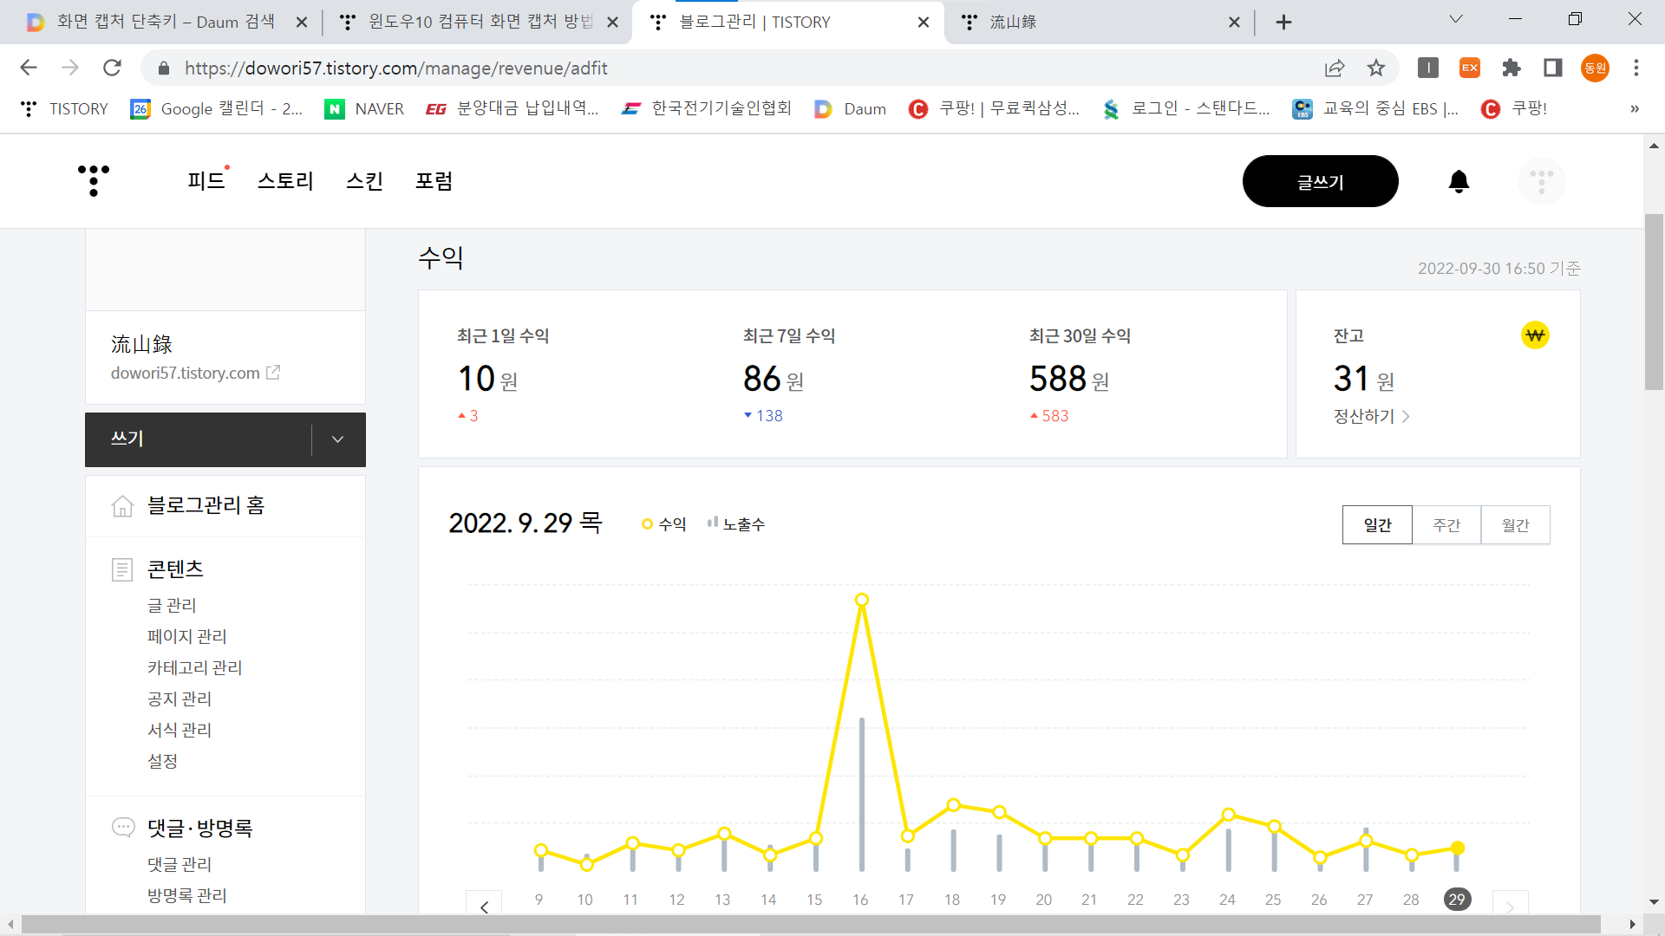Open the notifications bell

click(1459, 181)
